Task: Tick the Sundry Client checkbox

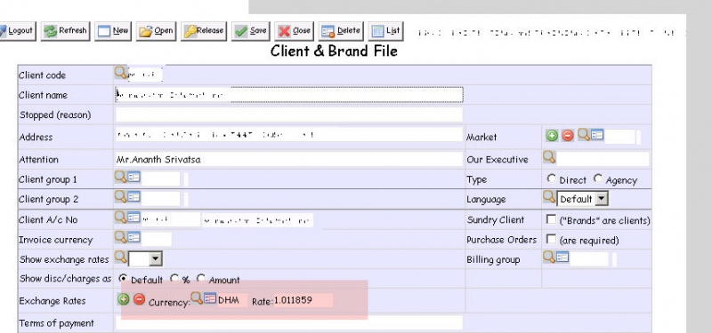Action: point(551,219)
